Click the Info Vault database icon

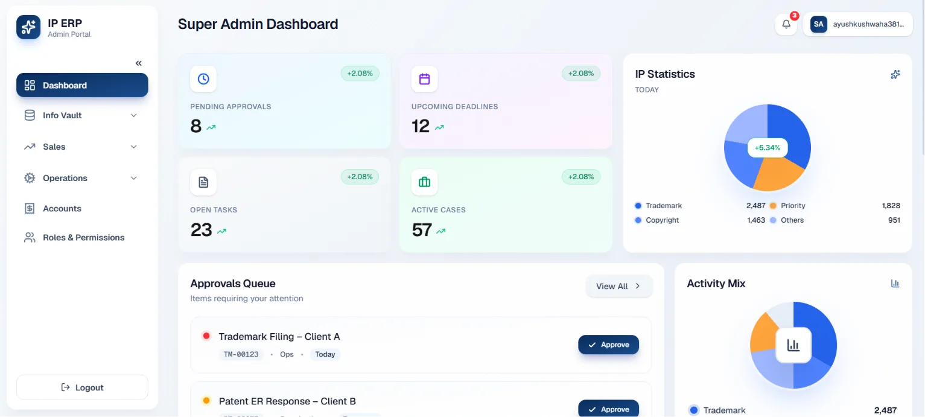[x=30, y=115]
